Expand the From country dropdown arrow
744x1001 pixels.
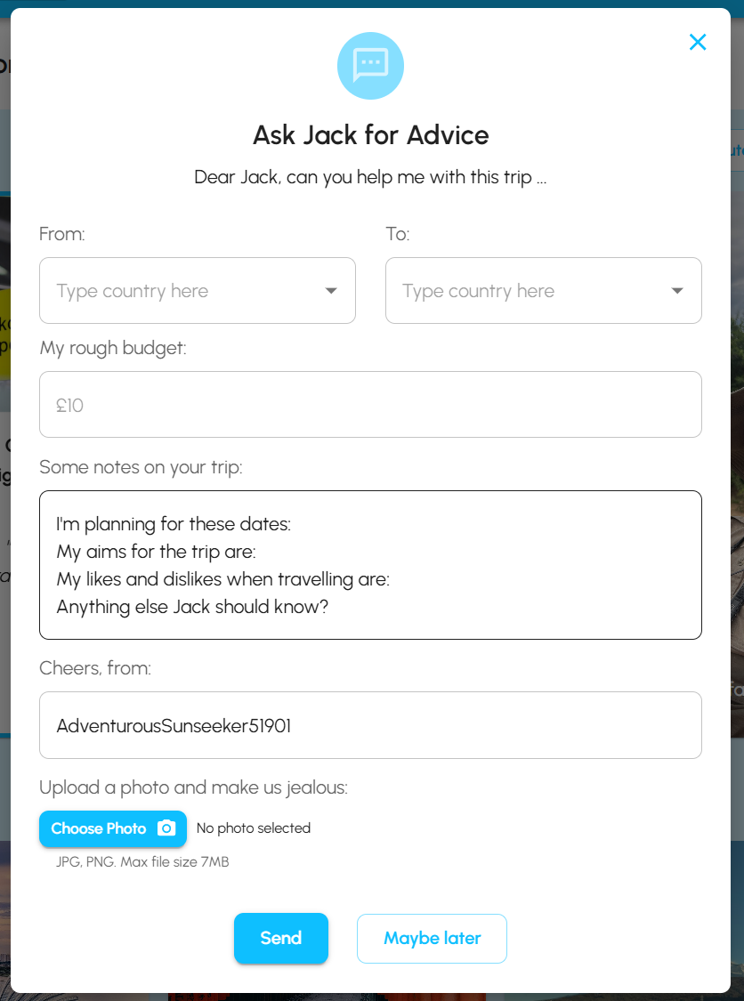[331, 291]
